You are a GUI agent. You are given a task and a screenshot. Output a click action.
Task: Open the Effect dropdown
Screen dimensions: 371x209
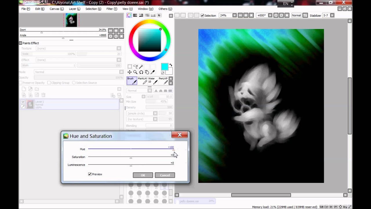pos(119,60)
